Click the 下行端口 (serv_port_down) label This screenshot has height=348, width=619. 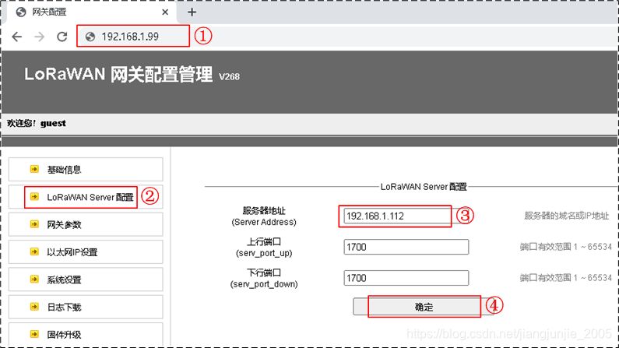point(264,278)
